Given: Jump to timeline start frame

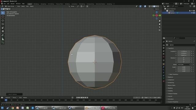Looking at the screenshot, I should point(77,97).
